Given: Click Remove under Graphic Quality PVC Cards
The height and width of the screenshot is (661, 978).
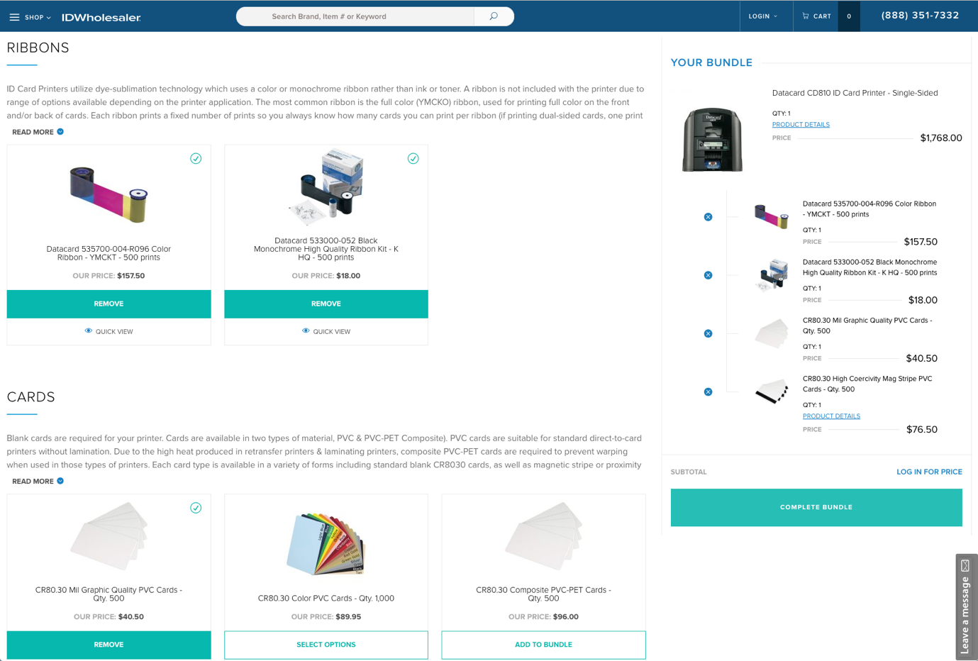Looking at the screenshot, I should 109,645.
